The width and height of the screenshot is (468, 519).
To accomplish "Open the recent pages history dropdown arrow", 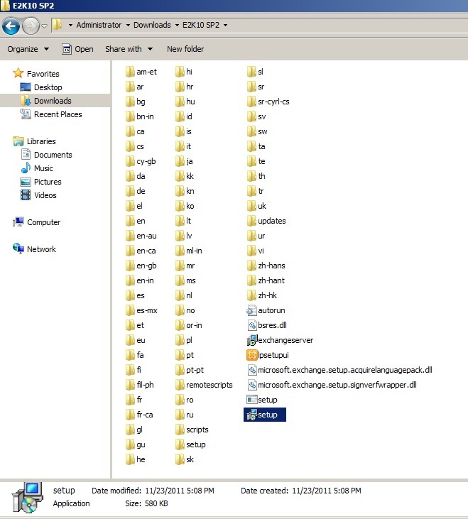I will pos(44,26).
